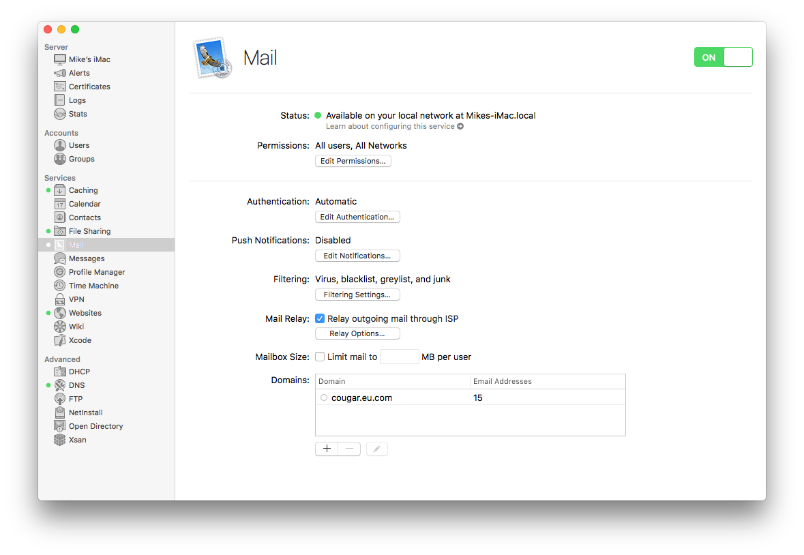Click the Calendar service icon
This screenshot has width=804, height=555.
click(60, 204)
